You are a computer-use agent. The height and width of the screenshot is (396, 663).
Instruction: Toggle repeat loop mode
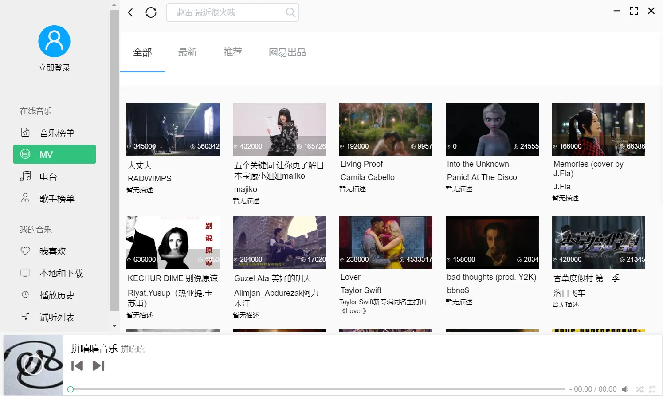652,389
